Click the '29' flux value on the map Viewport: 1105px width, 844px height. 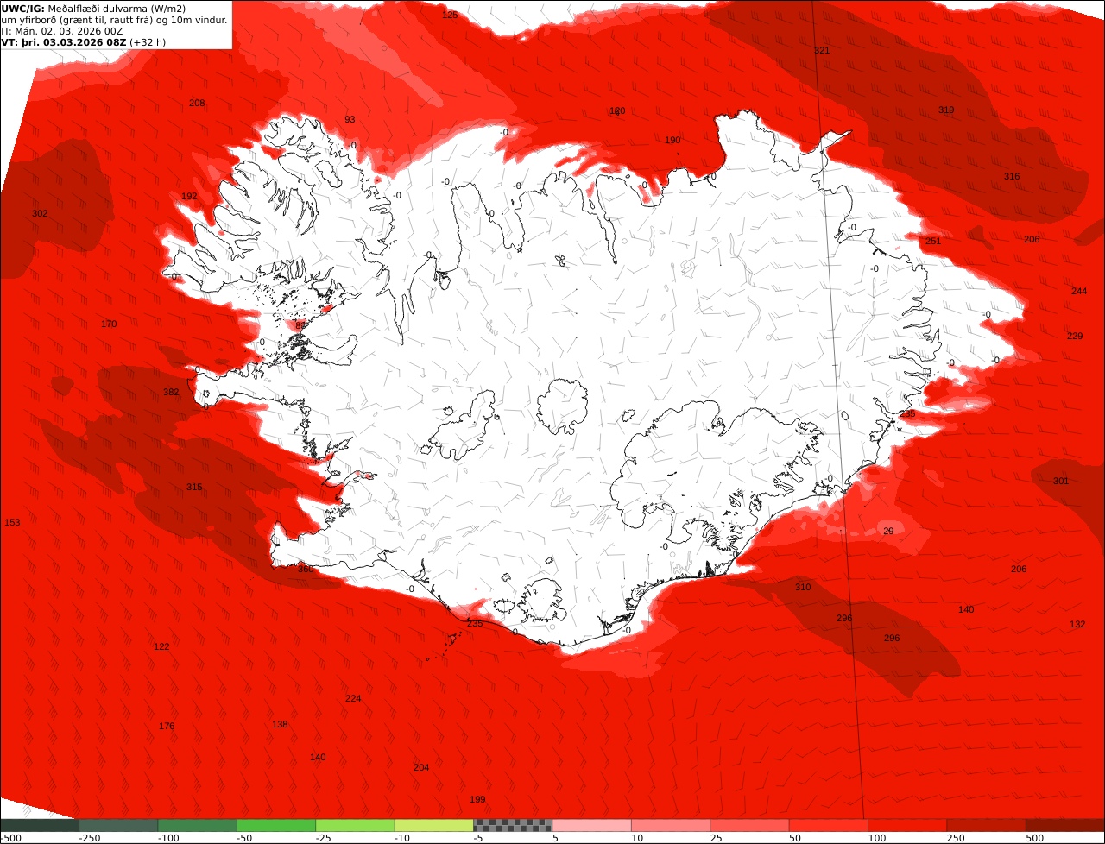[x=888, y=532]
